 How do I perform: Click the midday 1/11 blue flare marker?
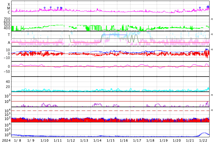[58, 8]
